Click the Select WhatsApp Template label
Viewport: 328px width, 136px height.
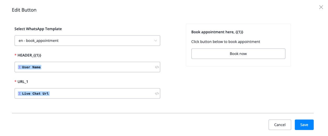[38, 29]
